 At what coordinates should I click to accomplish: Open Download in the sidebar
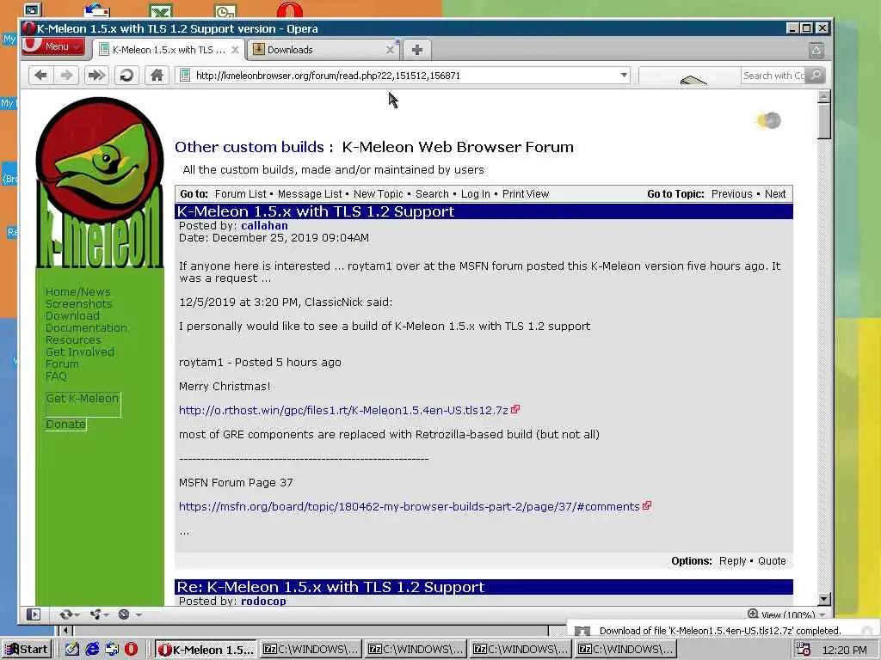click(72, 315)
